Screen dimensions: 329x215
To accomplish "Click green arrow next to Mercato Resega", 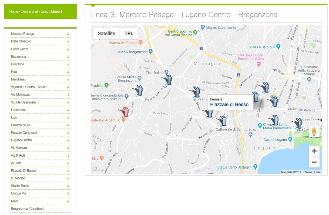I will [x=68, y=34].
